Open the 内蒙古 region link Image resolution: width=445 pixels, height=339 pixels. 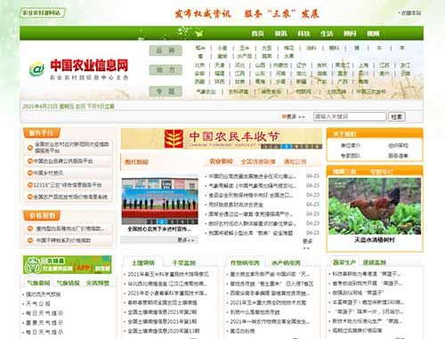point(280,65)
